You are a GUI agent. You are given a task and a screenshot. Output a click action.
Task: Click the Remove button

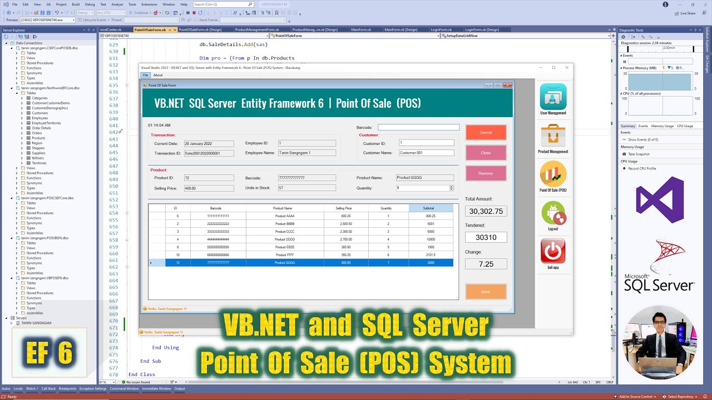pyautogui.click(x=486, y=173)
